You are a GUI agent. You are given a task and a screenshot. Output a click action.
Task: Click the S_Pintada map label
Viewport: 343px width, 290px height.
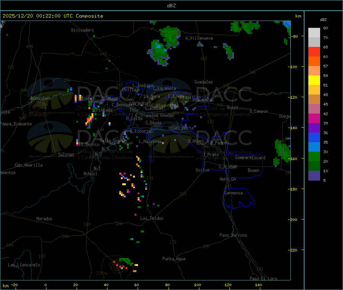pyautogui.click(x=102, y=110)
